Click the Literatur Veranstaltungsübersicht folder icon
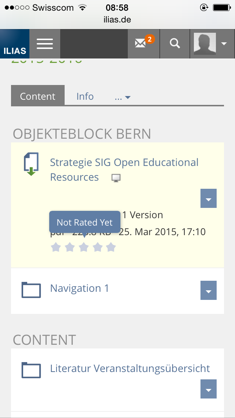The width and height of the screenshot is (235, 418). pyautogui.click(x=31, y=370)
